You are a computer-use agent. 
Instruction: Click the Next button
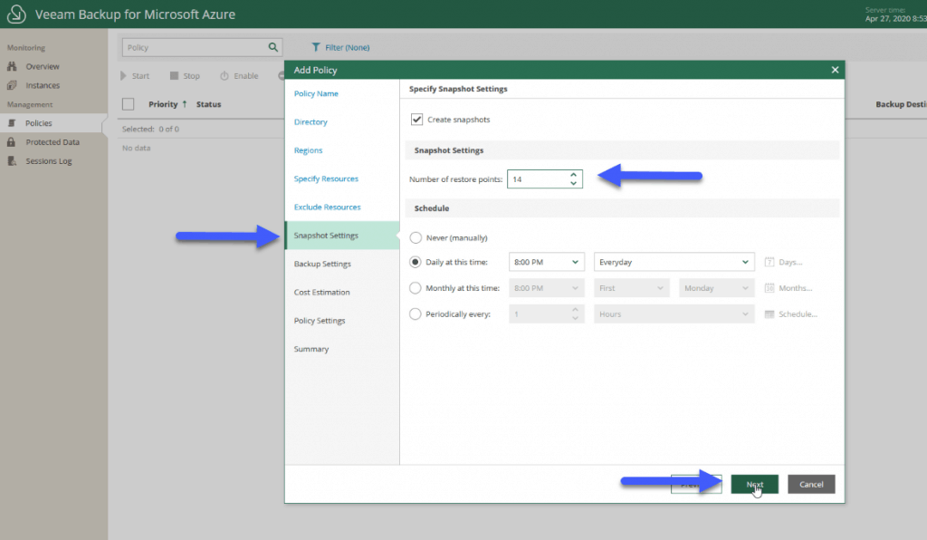tap(754, 485)
